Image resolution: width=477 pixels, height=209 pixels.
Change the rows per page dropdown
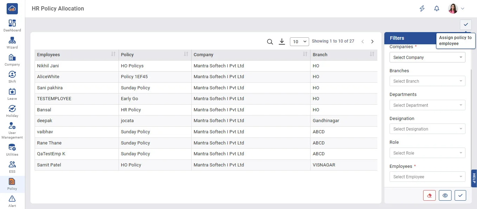[x=299, y=42]
